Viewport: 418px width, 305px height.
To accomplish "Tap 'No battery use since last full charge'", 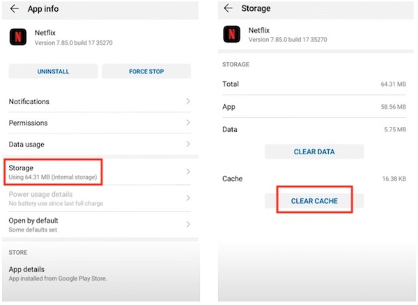I will point(56,203).
